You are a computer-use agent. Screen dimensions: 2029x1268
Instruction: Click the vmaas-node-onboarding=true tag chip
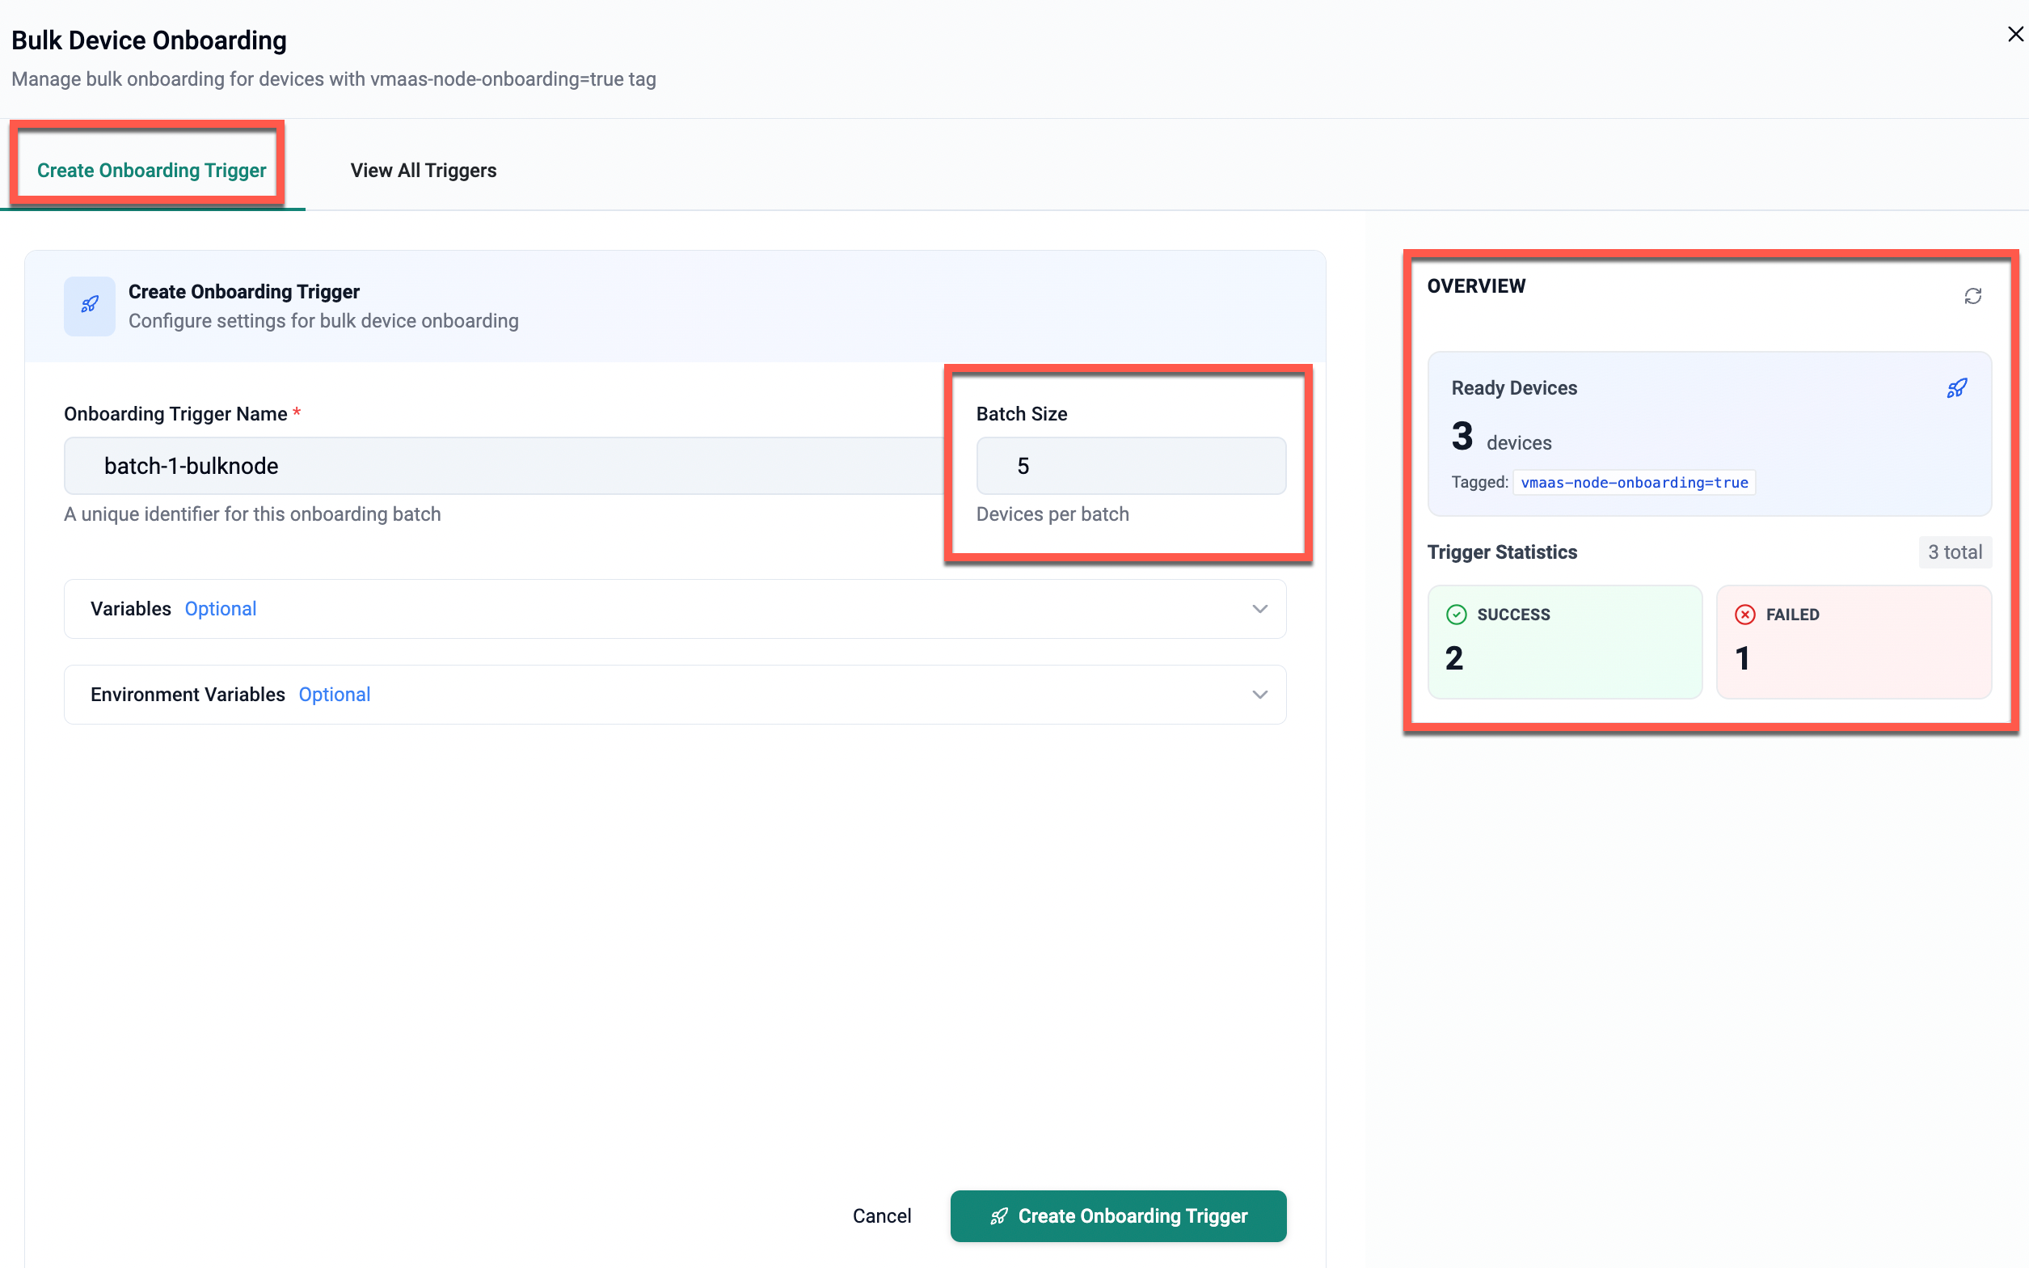point(1634,483)
